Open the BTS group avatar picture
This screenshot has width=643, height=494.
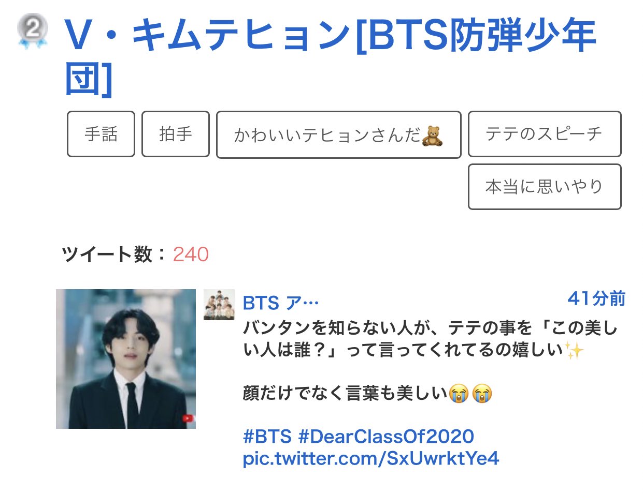pyautogui.click(x=219, y=305)
